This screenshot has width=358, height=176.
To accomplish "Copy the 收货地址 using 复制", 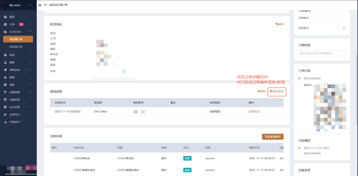I will coord(279,24).
